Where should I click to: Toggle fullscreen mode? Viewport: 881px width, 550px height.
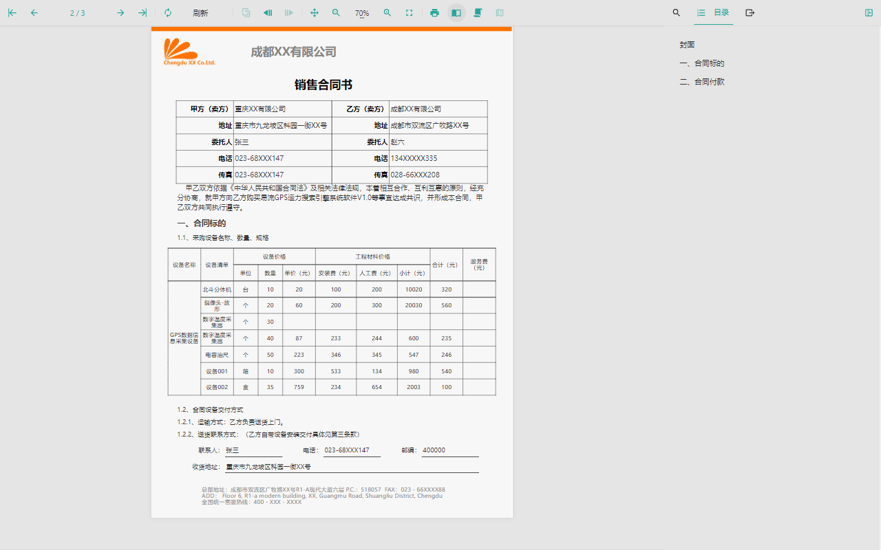(410, 13)
